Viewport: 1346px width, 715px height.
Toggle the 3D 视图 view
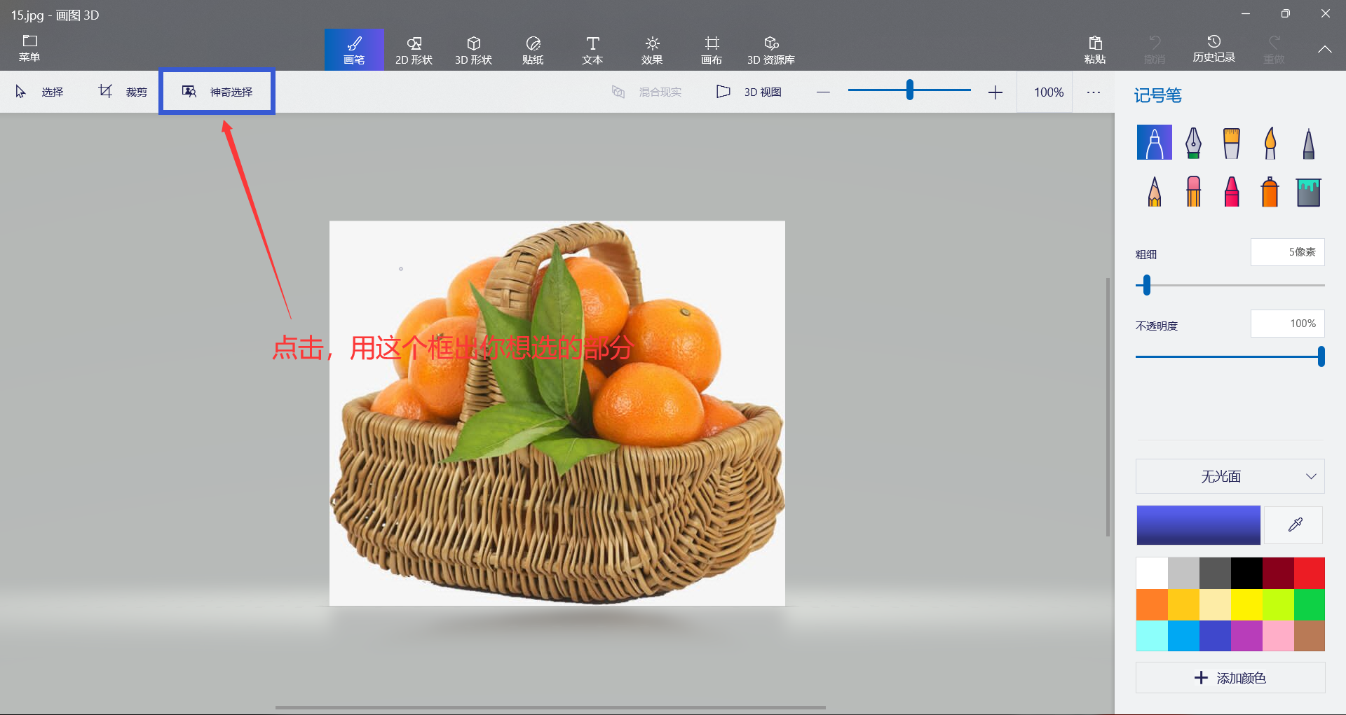click(749, 92)
